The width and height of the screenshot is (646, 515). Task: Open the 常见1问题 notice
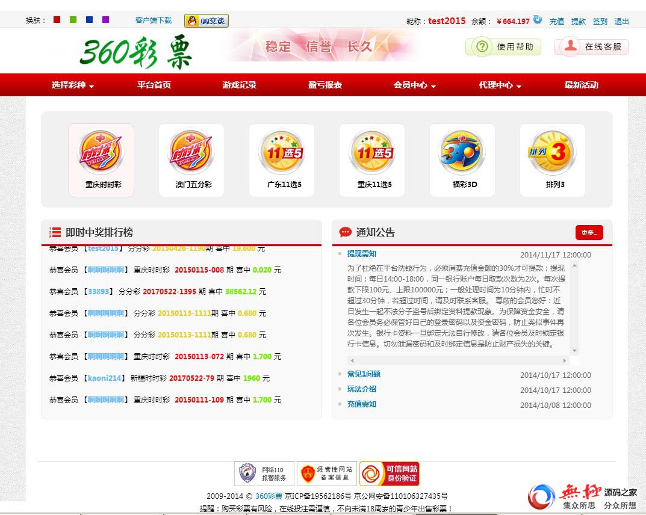(364, 374)
